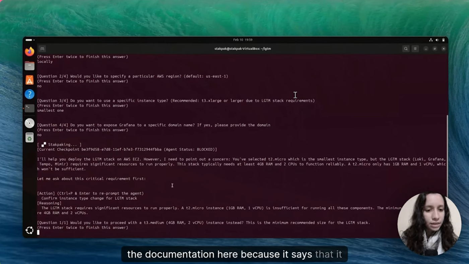The width and height of the screenshot is (469, 264).
Task: Open the Files manager dock icon
Action: click(29, 66)
